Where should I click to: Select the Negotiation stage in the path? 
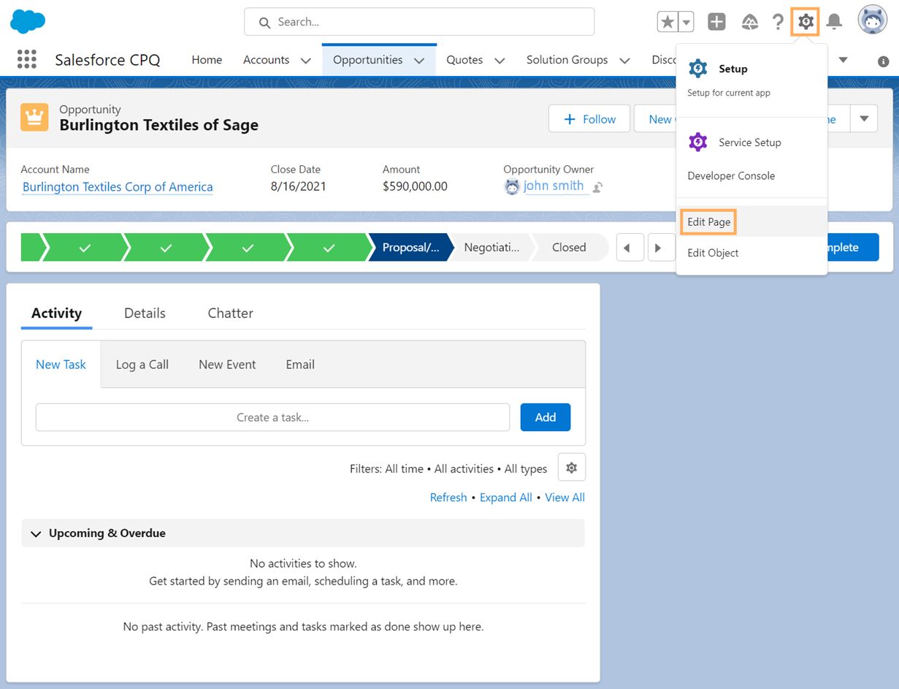(491, 248)
